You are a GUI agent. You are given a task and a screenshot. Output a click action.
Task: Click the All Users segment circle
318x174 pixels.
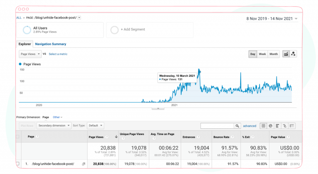[27, 30]
